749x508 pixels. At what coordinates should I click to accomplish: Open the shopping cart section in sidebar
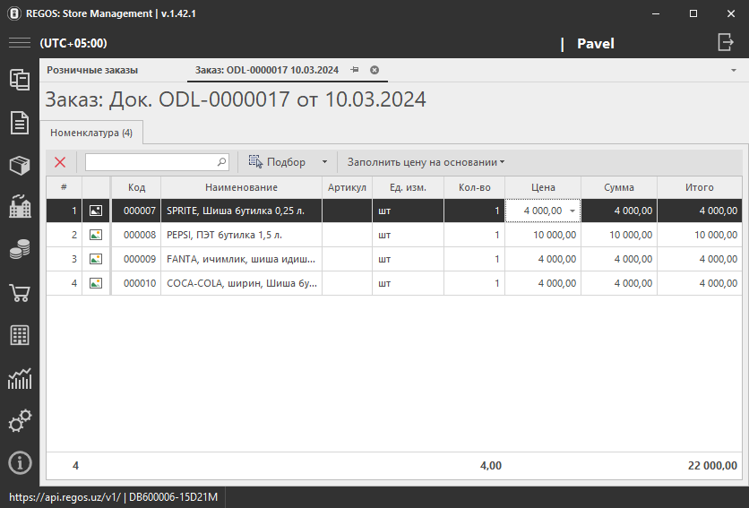coord(19,293)
